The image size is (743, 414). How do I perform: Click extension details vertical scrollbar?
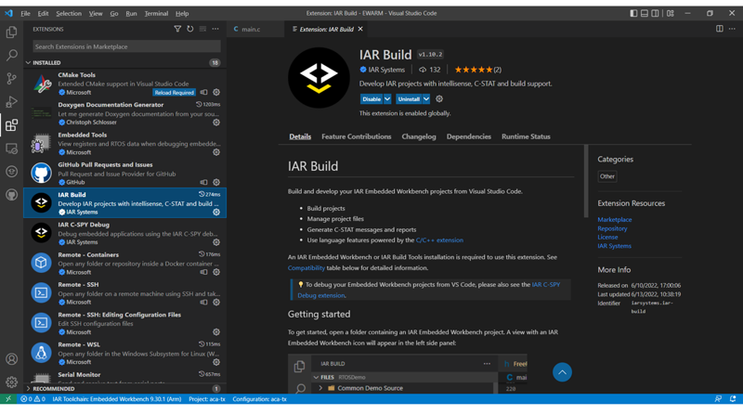pos(586,181)
